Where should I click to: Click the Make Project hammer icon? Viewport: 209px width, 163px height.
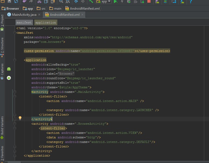[91, 2]
